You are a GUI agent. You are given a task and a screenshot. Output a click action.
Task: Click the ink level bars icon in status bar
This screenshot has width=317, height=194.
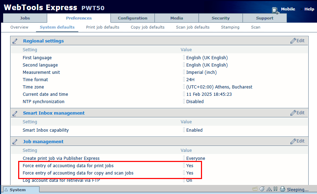(x=275, y=189)
